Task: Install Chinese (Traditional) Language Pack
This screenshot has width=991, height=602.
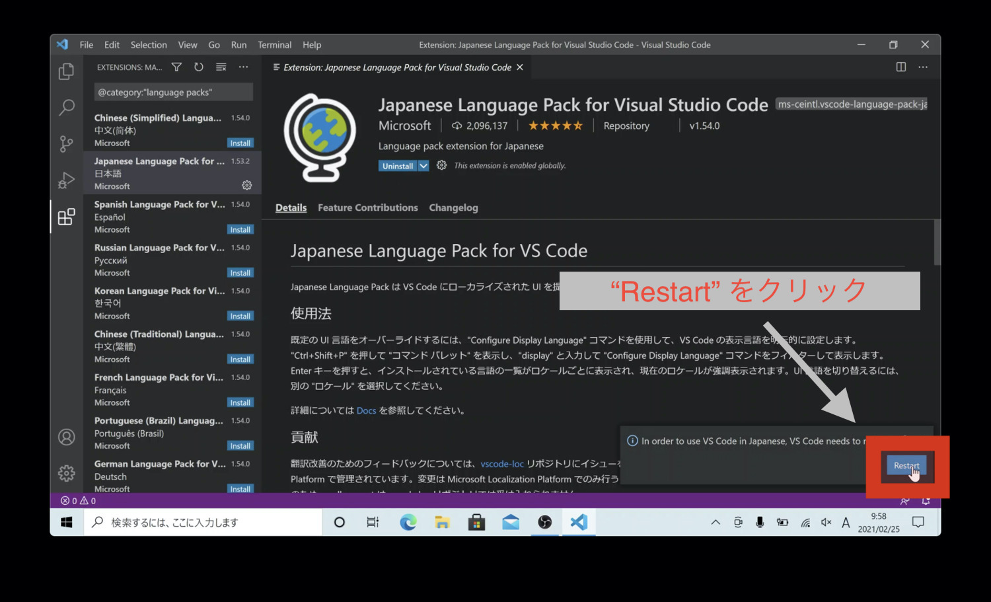Action: pyautogui.click(x=240, y=359)
